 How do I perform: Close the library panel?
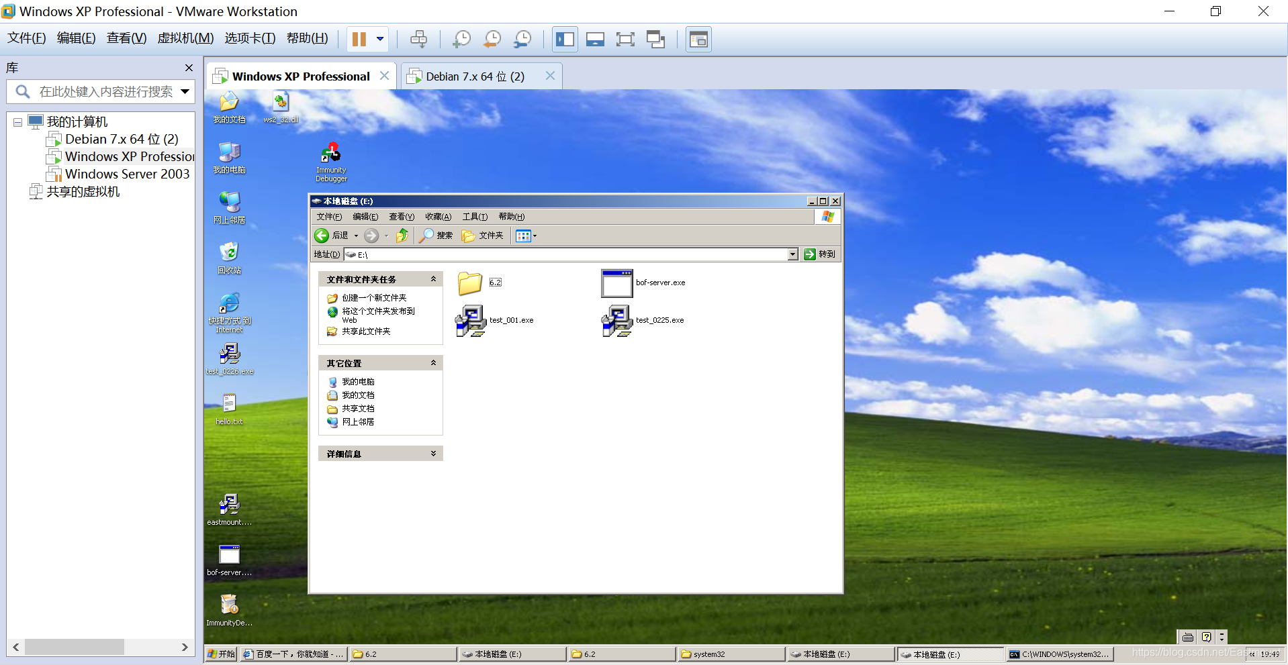[189, 68]
